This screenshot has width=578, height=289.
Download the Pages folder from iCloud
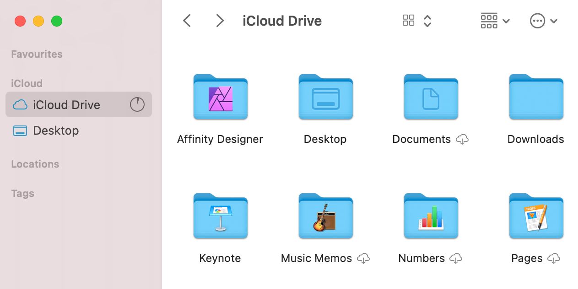point(553,258)
